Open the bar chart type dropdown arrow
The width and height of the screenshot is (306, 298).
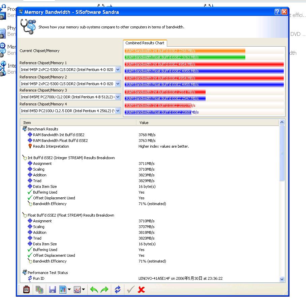coord(69,290)
